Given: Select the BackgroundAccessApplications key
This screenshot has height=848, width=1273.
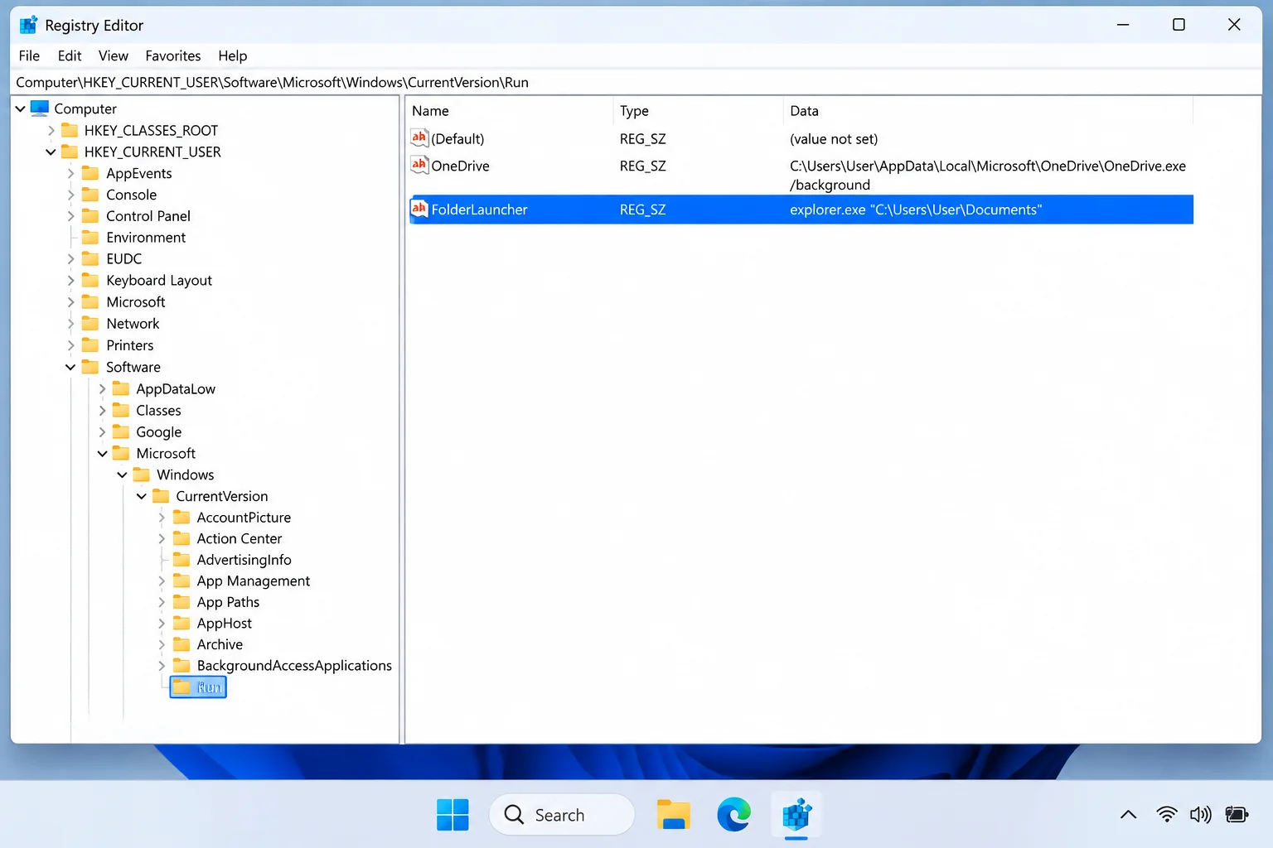Looking at the screenshot, I should [x=294, y=666].
